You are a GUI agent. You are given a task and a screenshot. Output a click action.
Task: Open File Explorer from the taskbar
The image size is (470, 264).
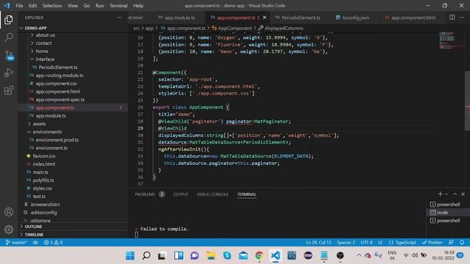[211, 255]
